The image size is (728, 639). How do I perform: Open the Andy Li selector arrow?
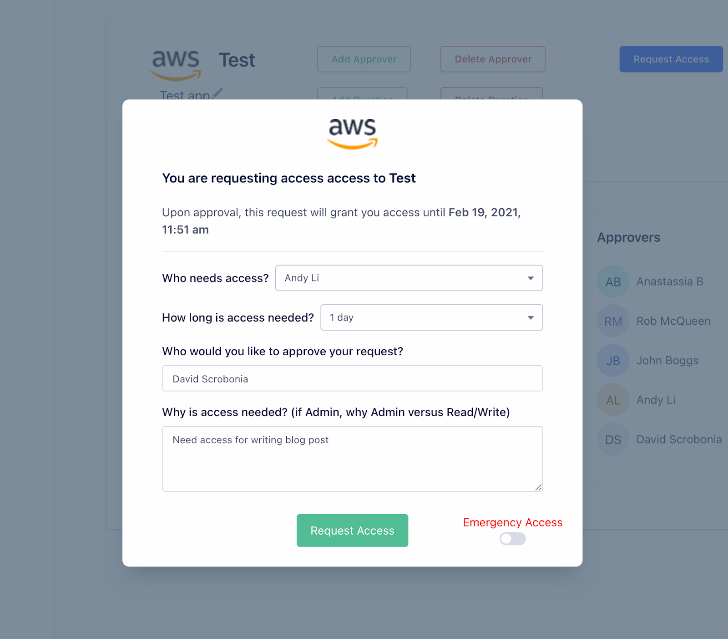(530, 278)
